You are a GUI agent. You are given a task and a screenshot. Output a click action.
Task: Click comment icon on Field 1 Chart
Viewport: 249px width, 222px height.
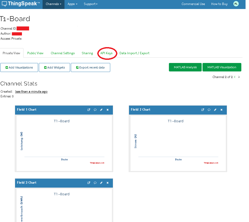(x=95, y=110)
